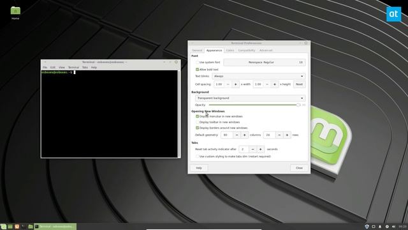The height and width of the screenshot is (230, 408).
Task: Expand the Text blinks dropdown
Action: [x=259, y=76]
